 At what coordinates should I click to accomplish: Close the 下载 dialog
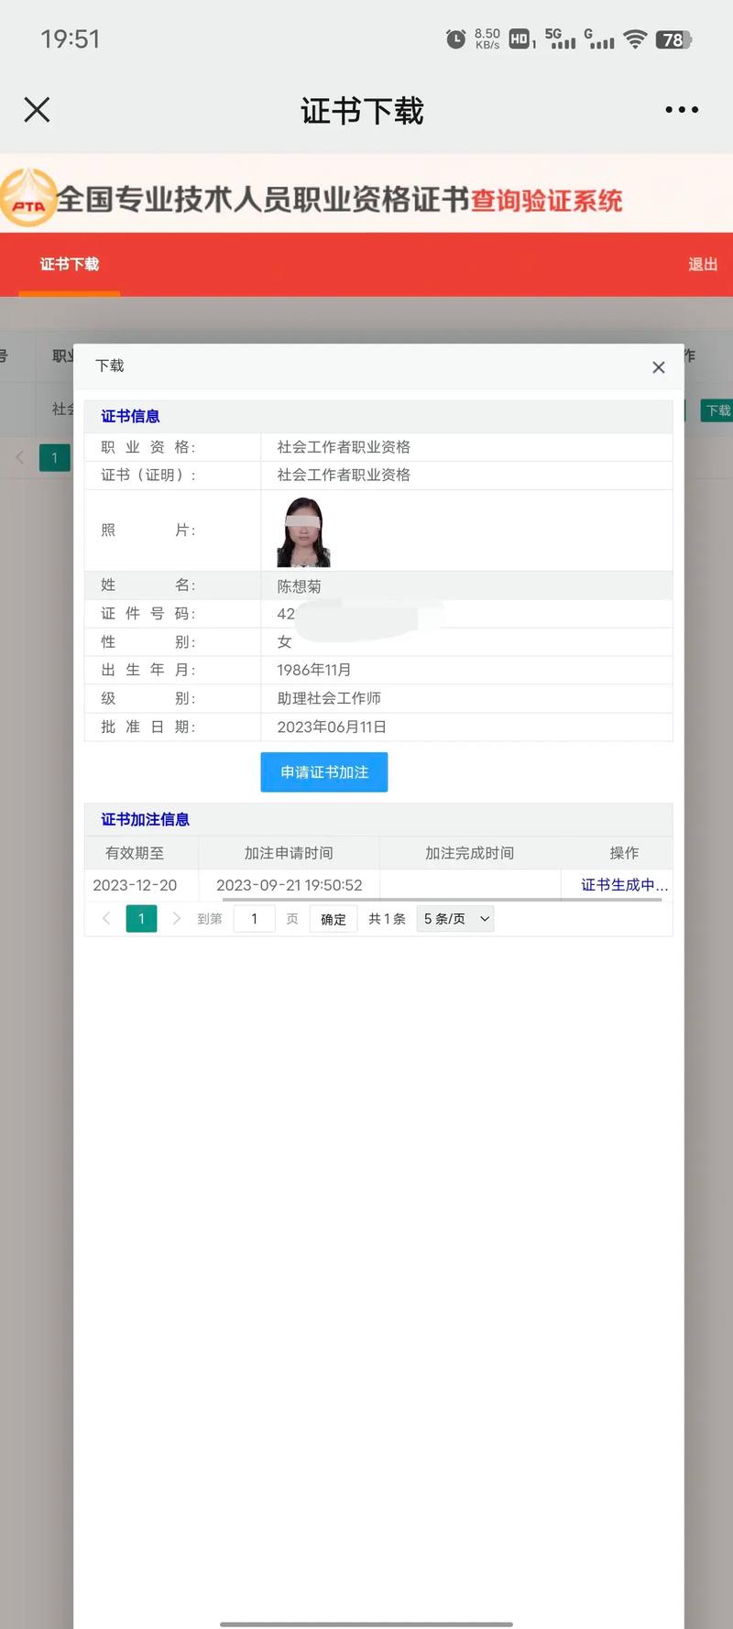(x=658, y=367)
